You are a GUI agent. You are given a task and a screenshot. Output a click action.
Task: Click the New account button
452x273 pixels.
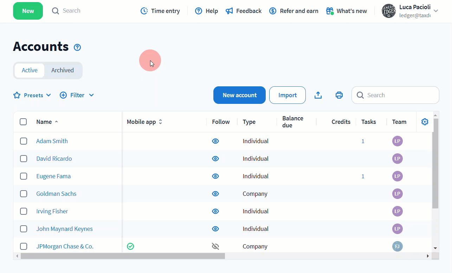tap(239, 95)
